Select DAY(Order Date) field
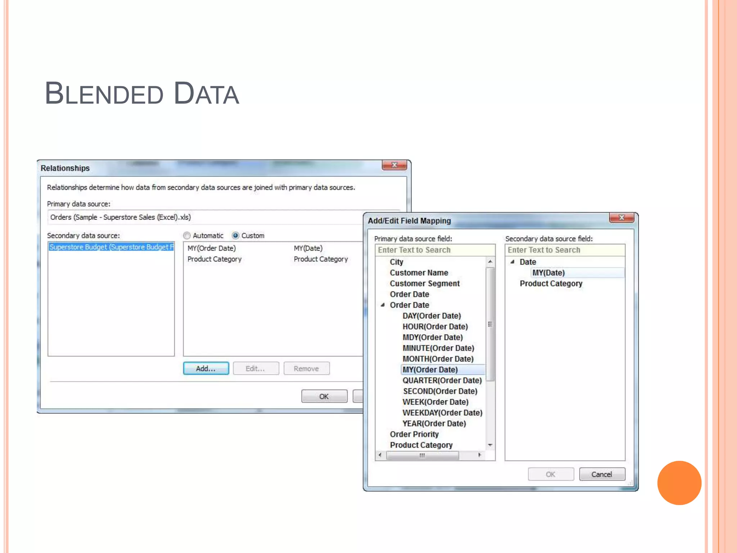The image size is (737, 553). [432, 316]
